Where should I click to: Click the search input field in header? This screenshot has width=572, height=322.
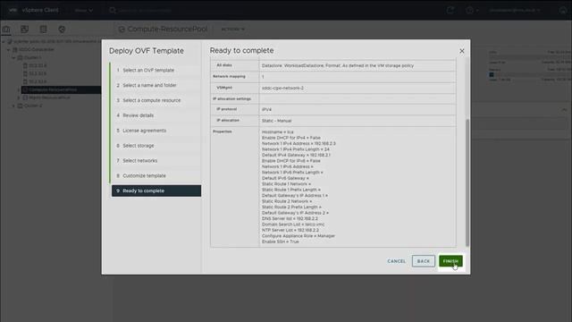[146, 10]
